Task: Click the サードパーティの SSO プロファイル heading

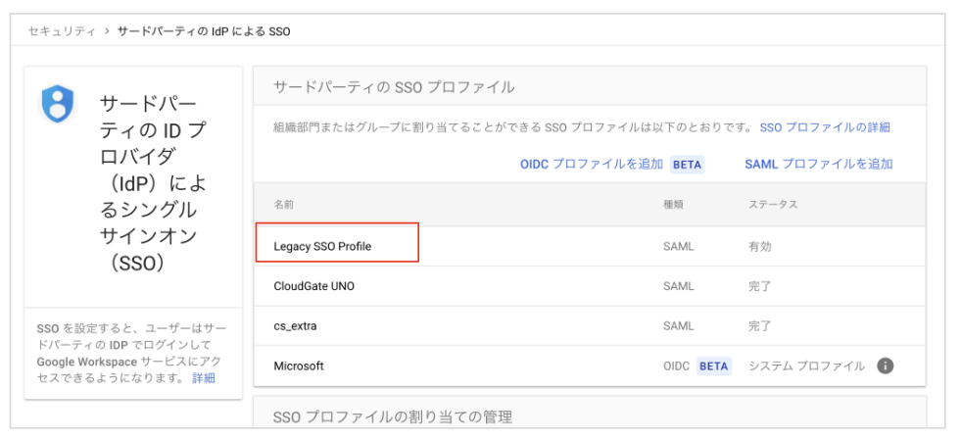Action: (x=394, y=87)
